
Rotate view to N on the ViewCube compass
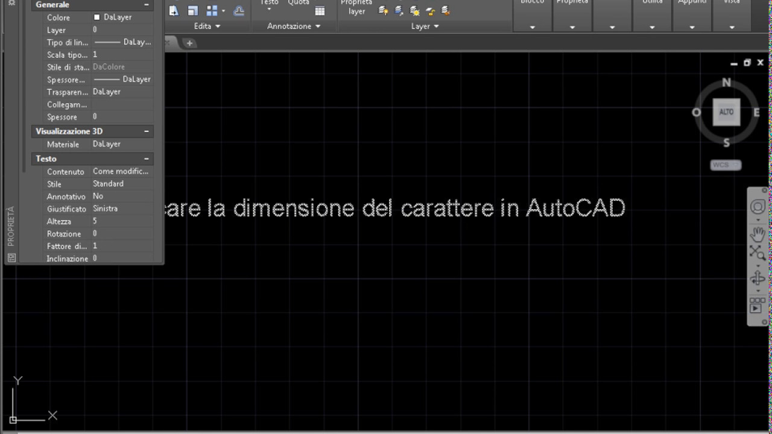(726, 83)
